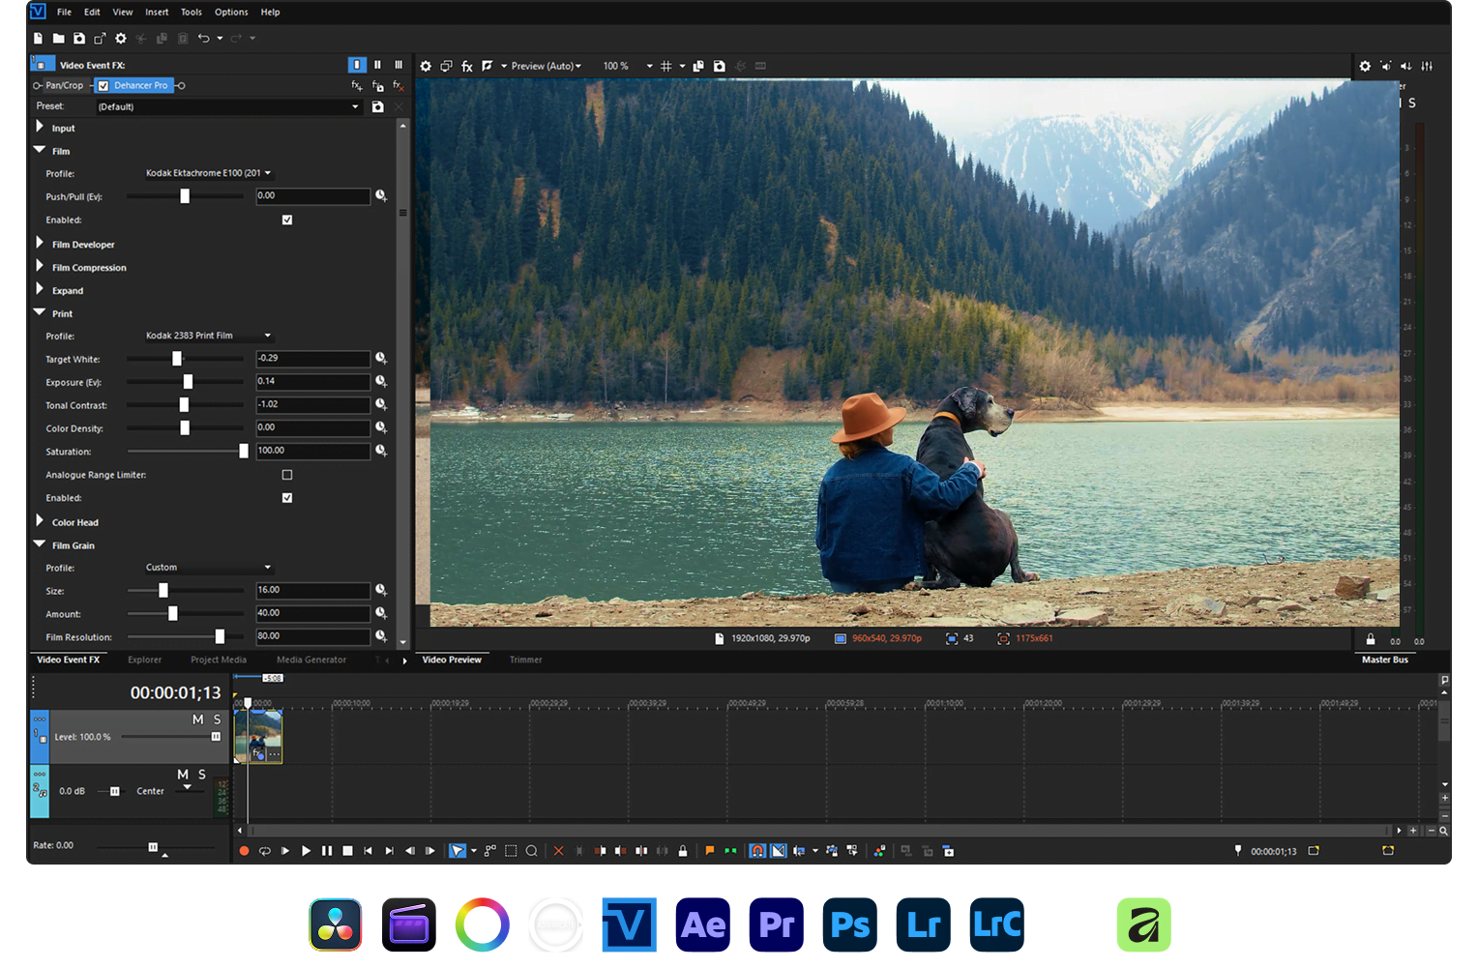Click the Tonal Contrast value field
Image resolution: width=1478 pixels, height=968 pixels.
tap(312, 404)
